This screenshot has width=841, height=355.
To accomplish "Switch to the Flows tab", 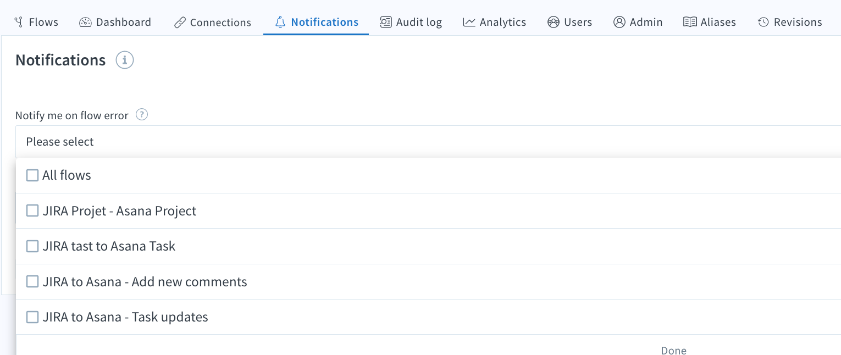I will coord(36,23).
